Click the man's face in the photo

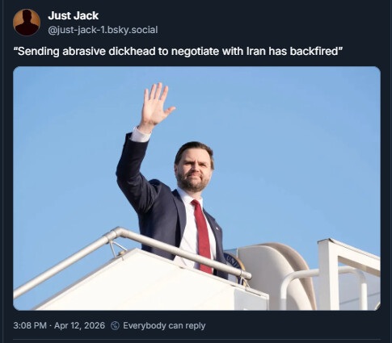pyautogui.click(x=194, y=169)
